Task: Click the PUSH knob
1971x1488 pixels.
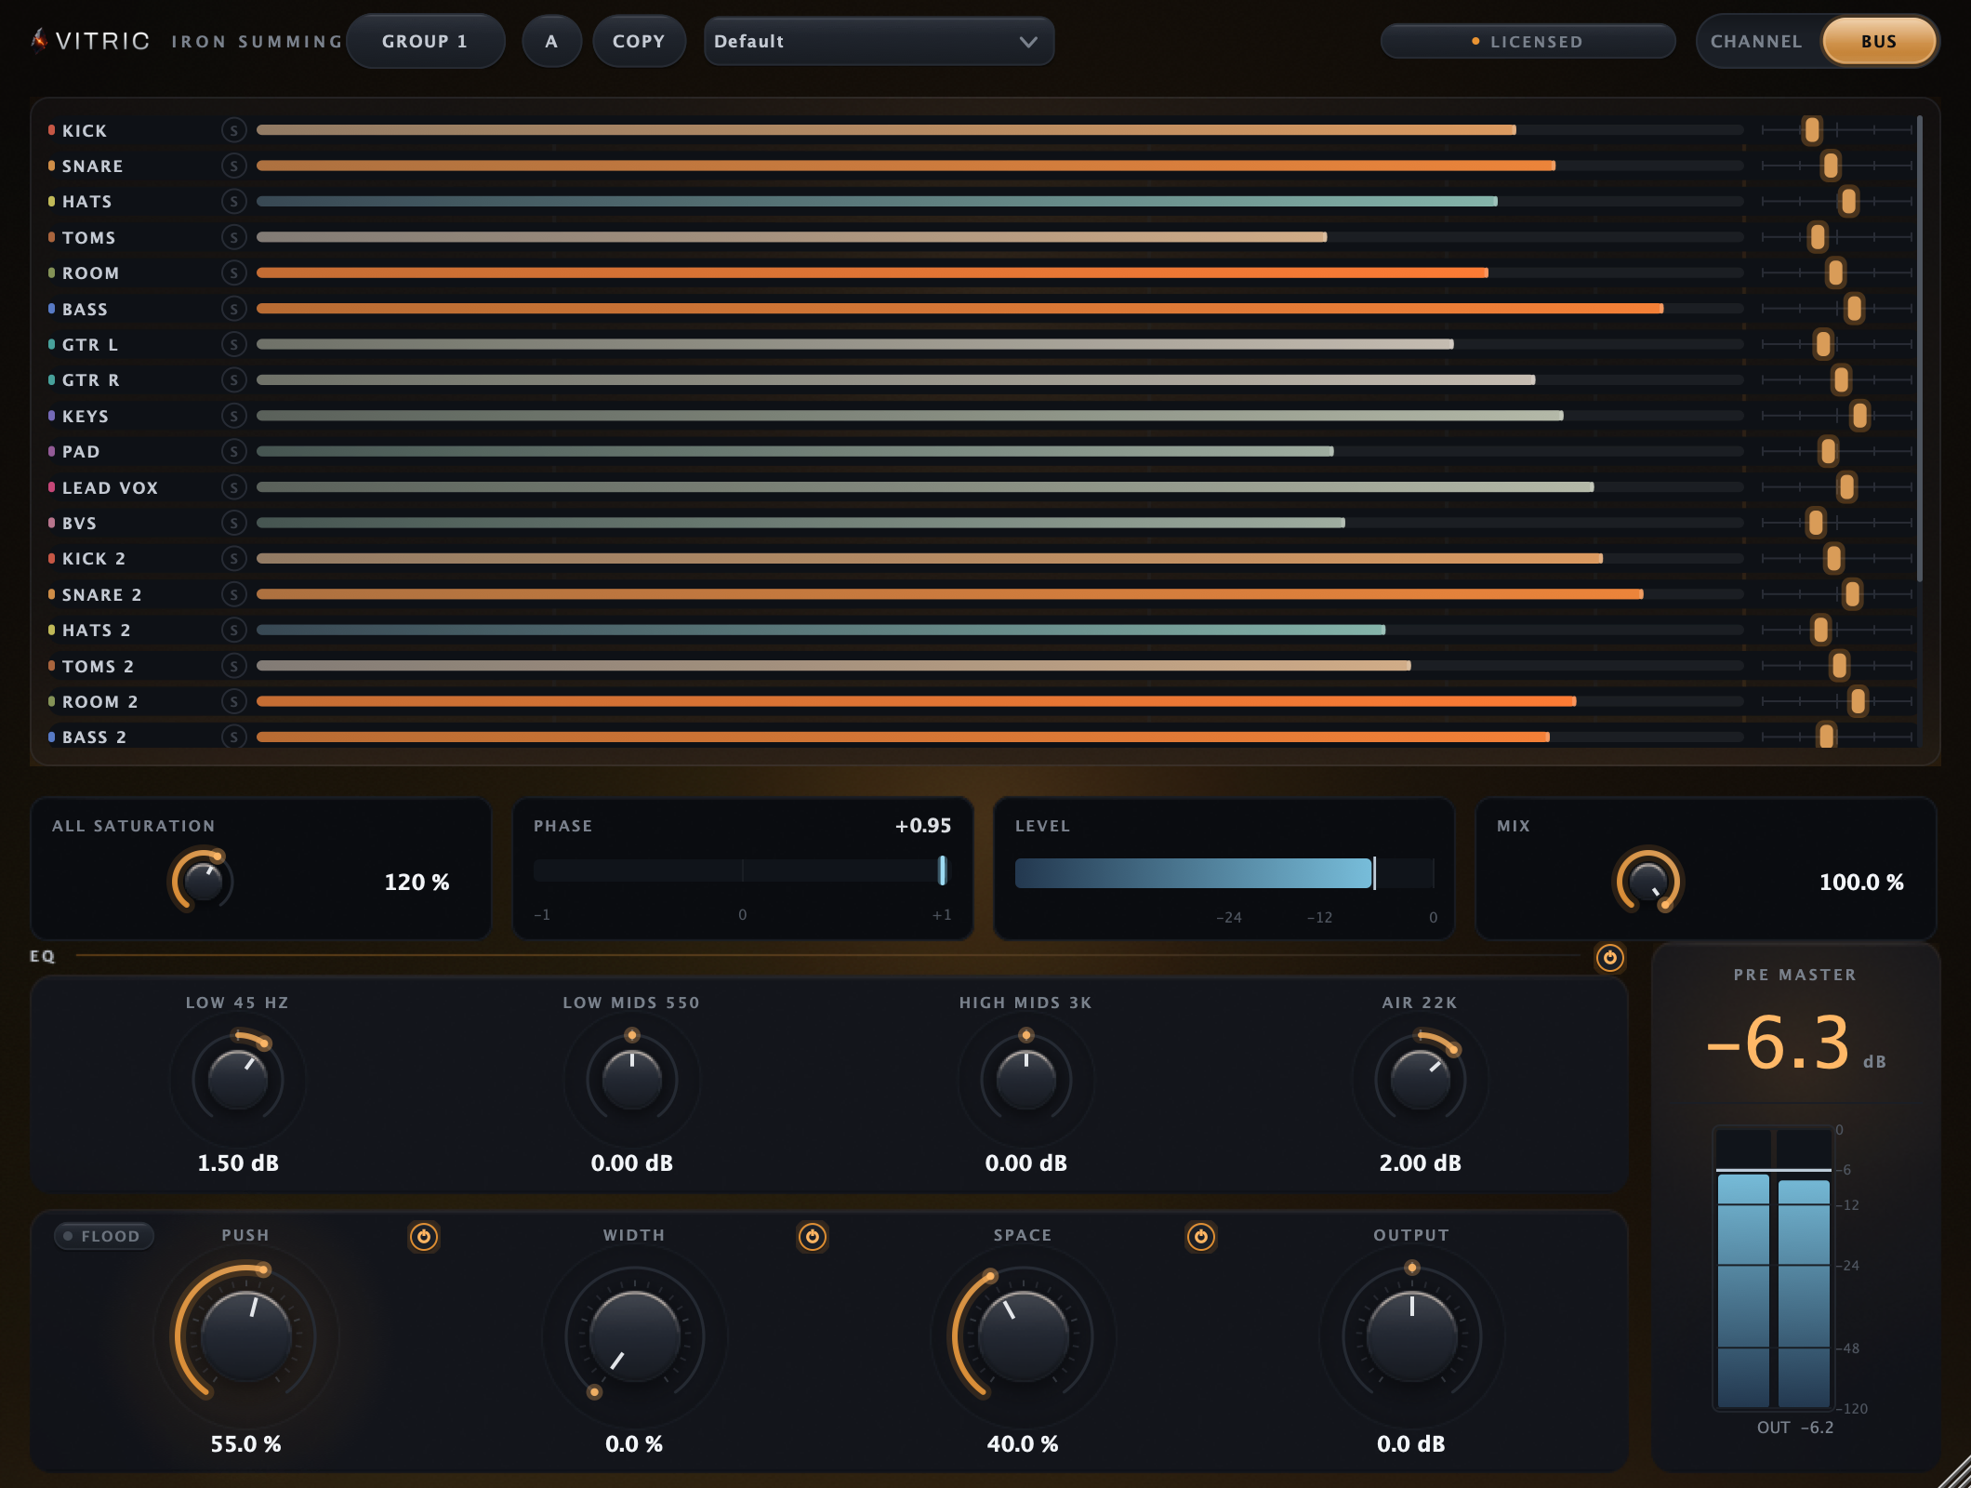Action: tap(246, 1336)
